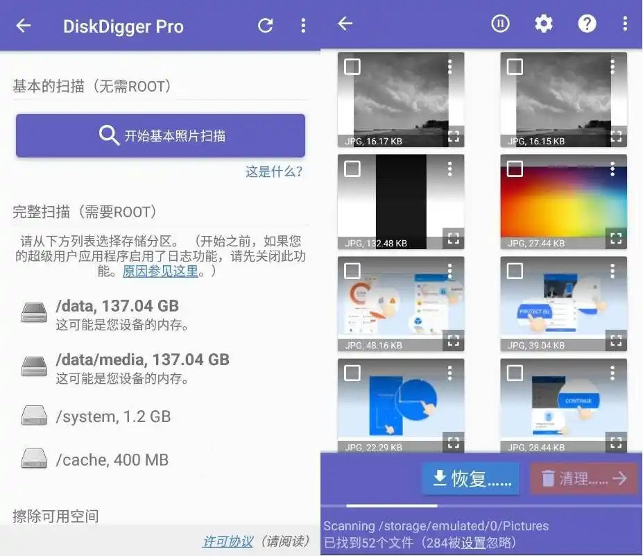The width and height of the screenshot is (643, 556).
Task: View rainbow 27.44 KB photo fullscreen
Action: [616, 238]
